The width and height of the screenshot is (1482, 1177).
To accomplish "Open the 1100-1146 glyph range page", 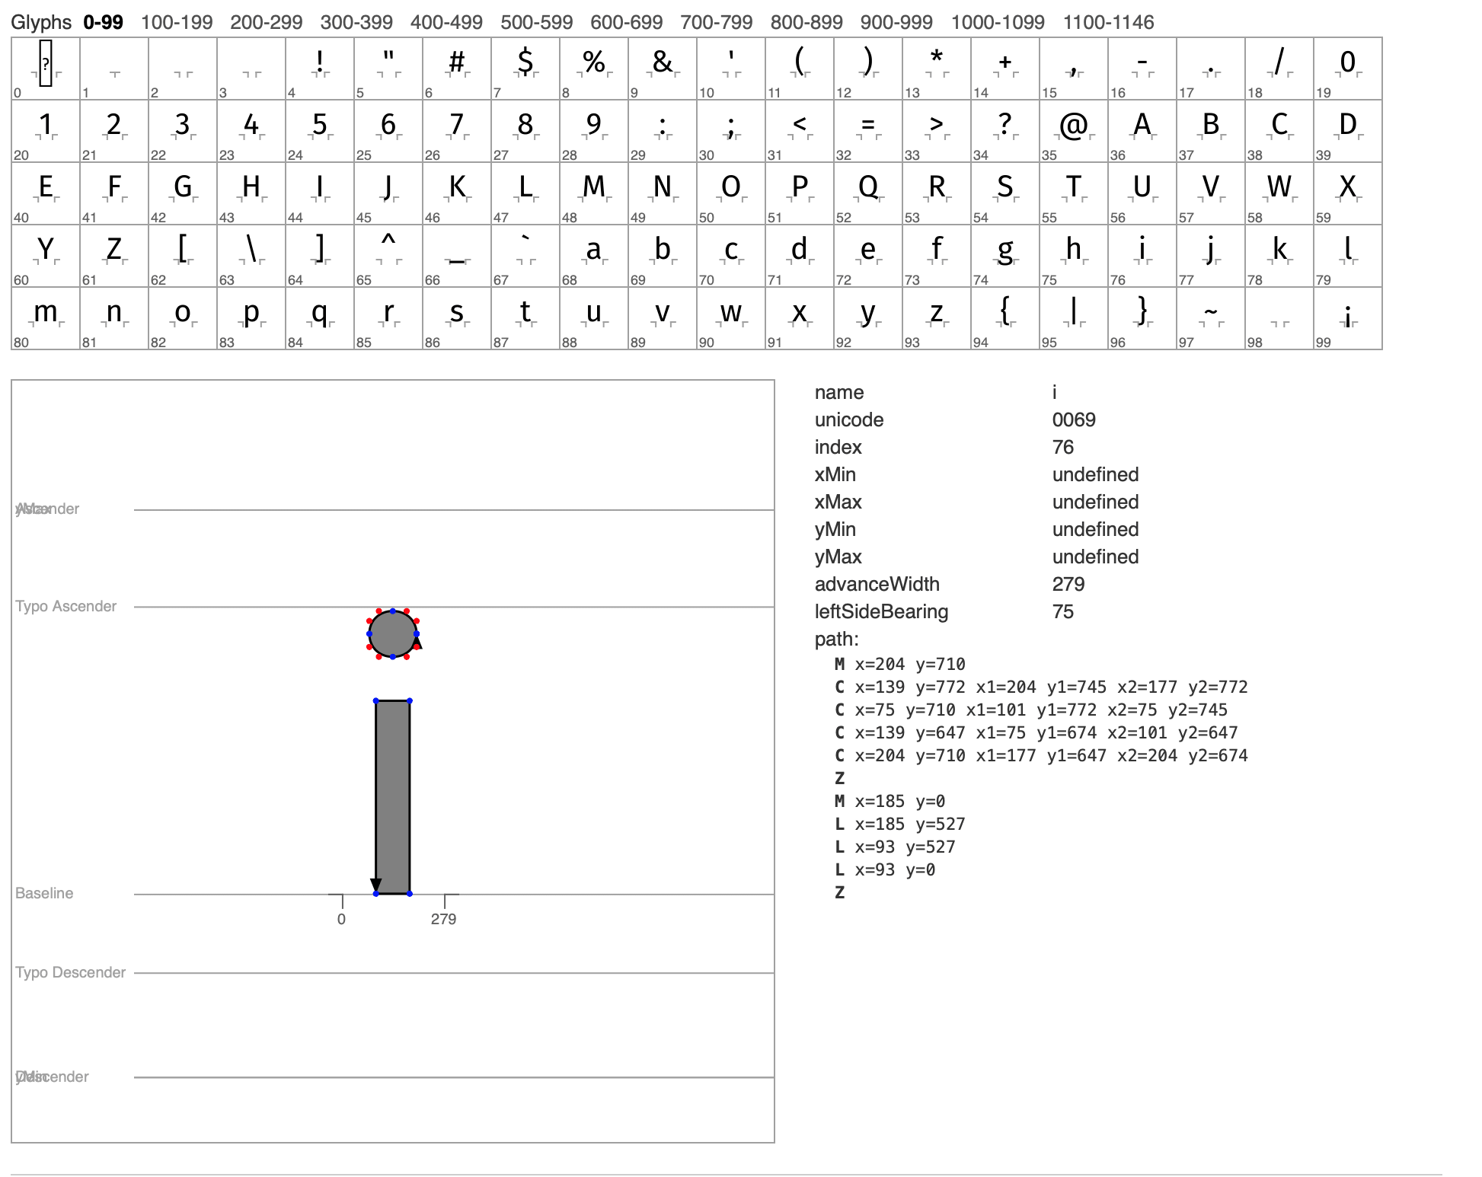I will [x=1108, y=22].
